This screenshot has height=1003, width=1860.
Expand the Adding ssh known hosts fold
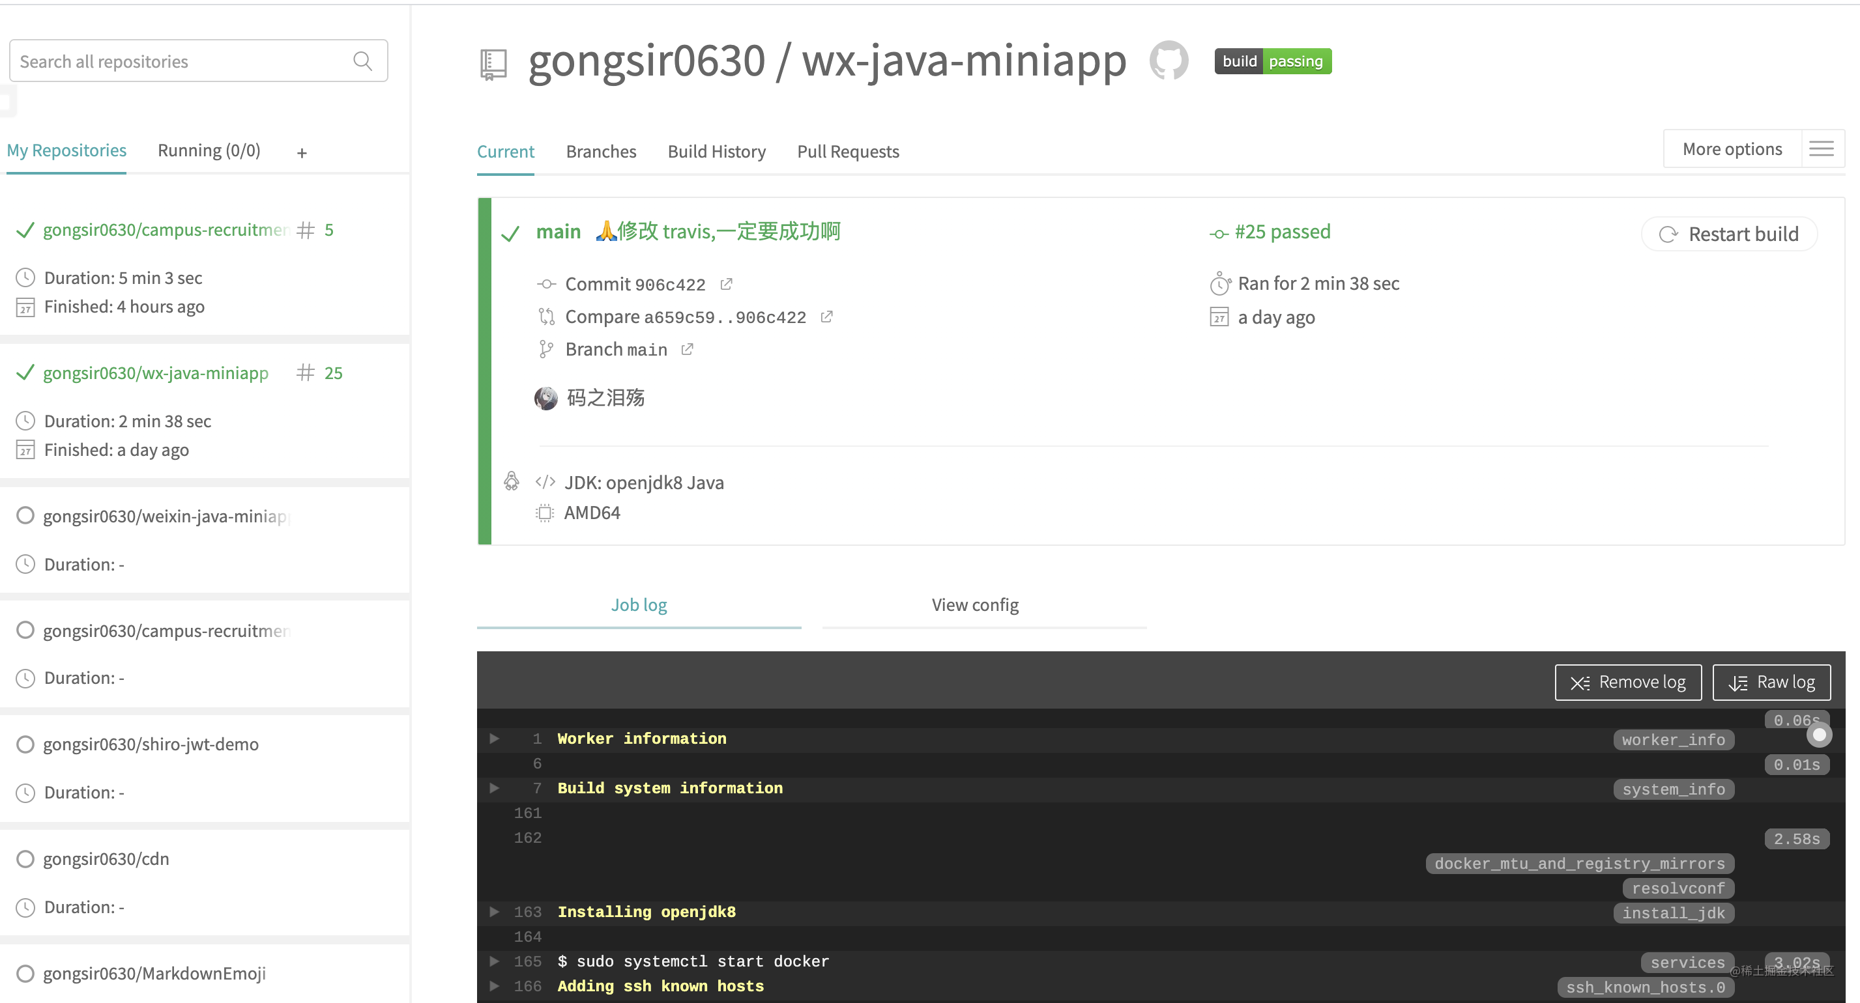click(495, 985)
